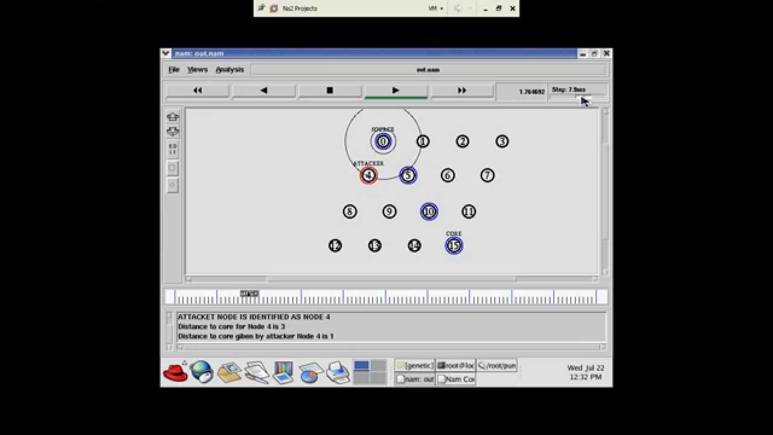Stop the animation playback
The image size is (773, 435).
coord(330,91)
